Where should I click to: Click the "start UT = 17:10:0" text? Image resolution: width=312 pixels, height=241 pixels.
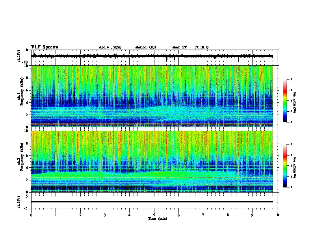point(190,47)
